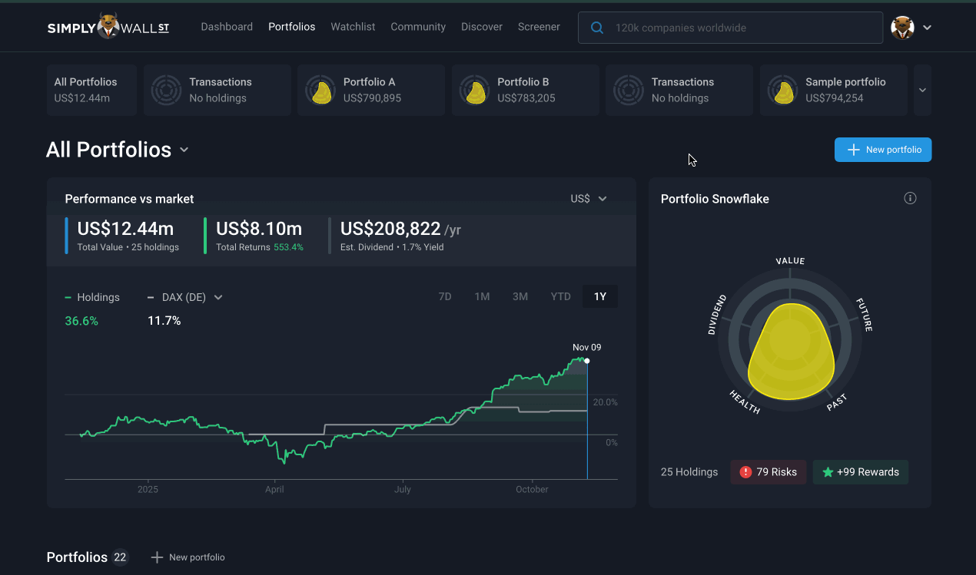Select Watchlist in the navigation menu
The image size is (976, 575).
(353, 27)
